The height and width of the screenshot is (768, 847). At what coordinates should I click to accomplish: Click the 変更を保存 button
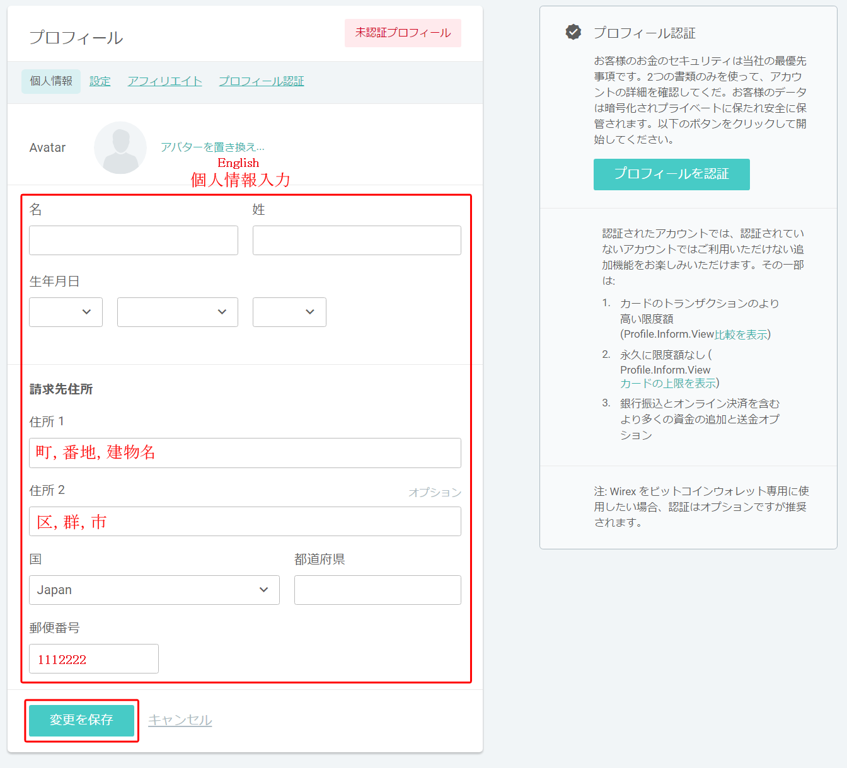pos(81,720)
